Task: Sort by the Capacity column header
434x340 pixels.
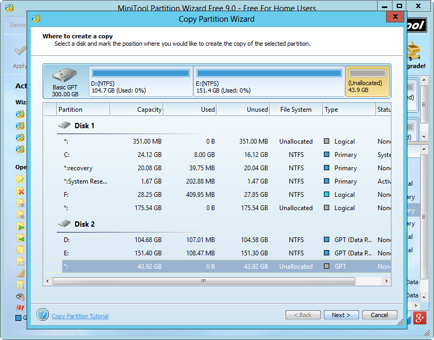Action: (137, 110)
